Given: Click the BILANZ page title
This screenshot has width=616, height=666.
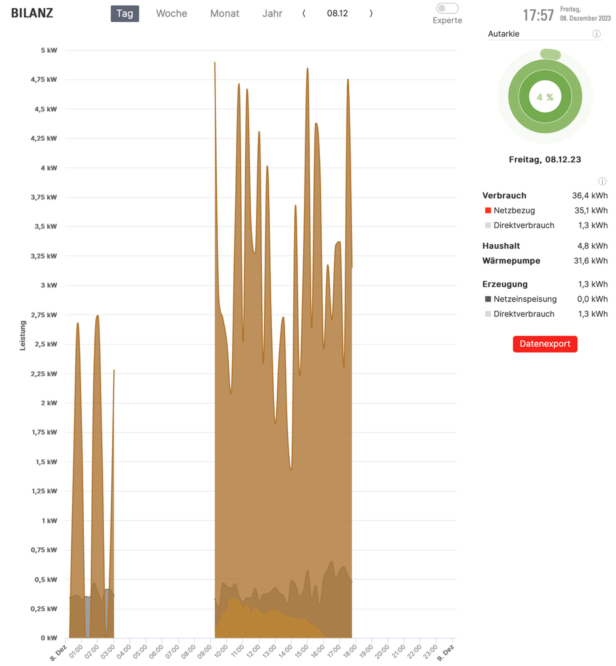Looking at the screenshot, I should point(32,13).
